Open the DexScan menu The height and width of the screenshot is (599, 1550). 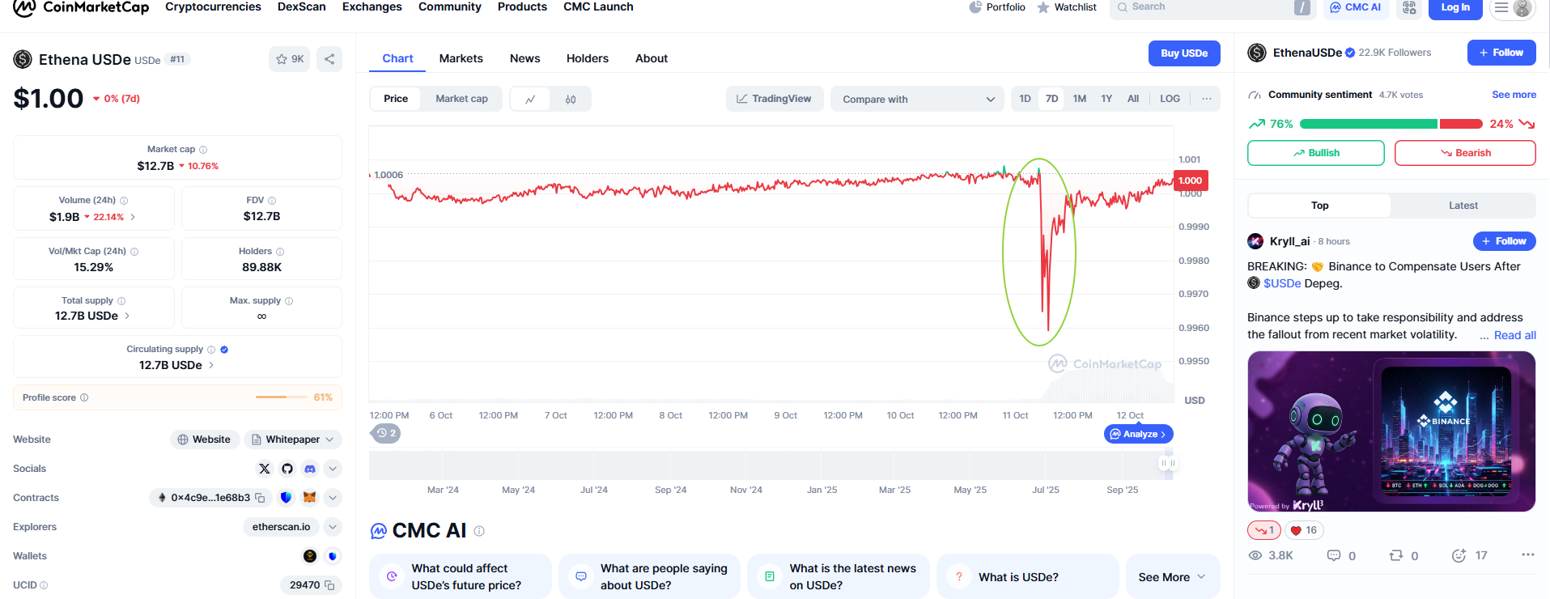click(301, 7)
